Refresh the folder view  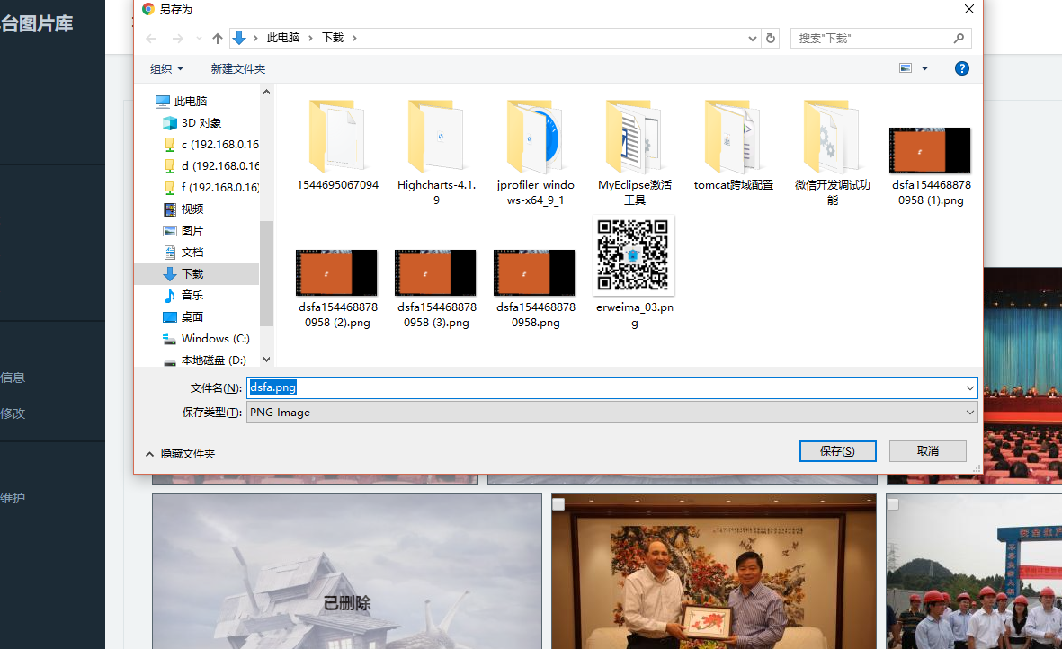click(x=770, y=39)
